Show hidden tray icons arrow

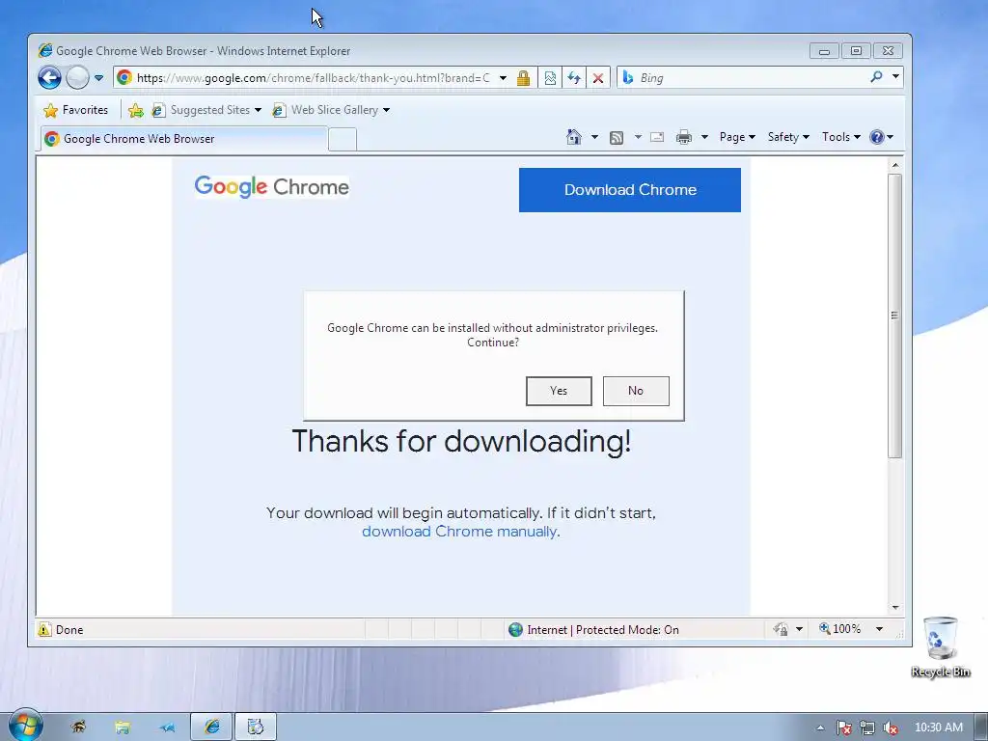click(x=820, y=727)
